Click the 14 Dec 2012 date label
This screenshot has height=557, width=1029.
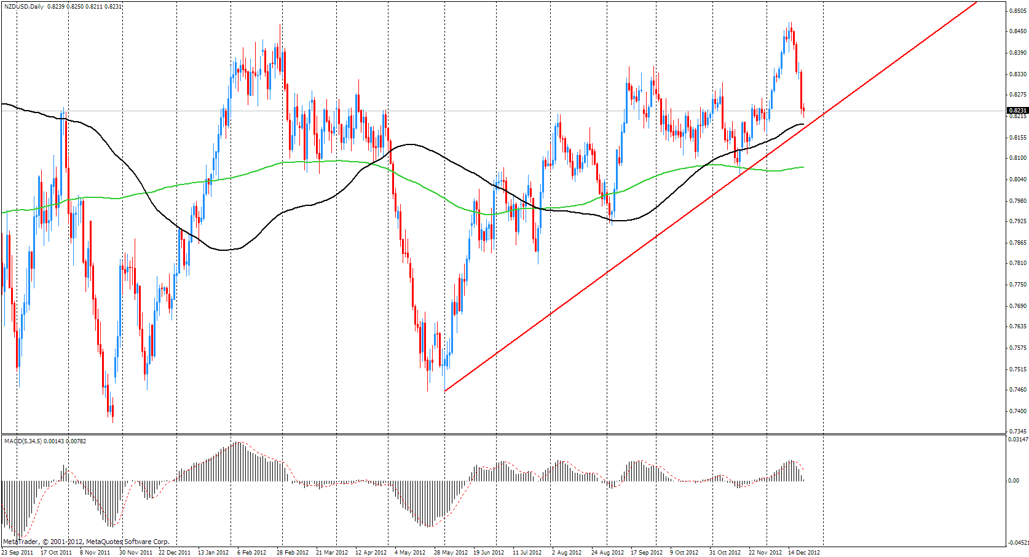point(804,552)
